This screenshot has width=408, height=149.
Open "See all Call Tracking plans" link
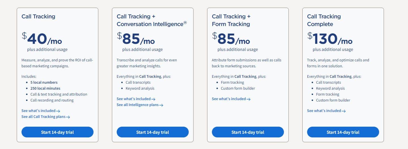(46, 117)
